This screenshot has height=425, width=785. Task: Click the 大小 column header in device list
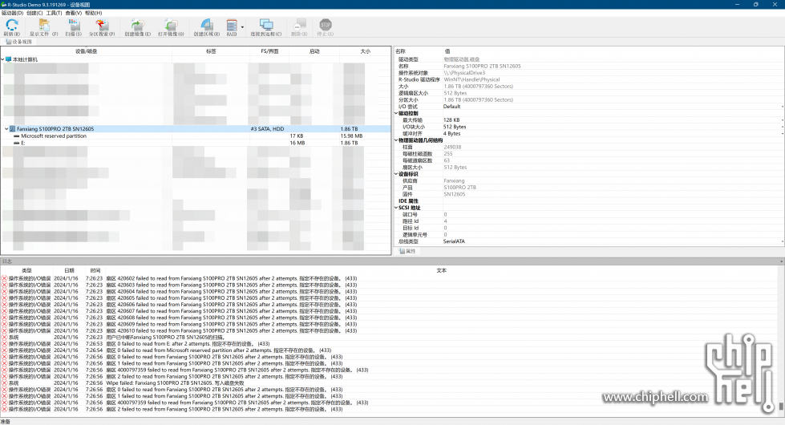coord(365,51)
